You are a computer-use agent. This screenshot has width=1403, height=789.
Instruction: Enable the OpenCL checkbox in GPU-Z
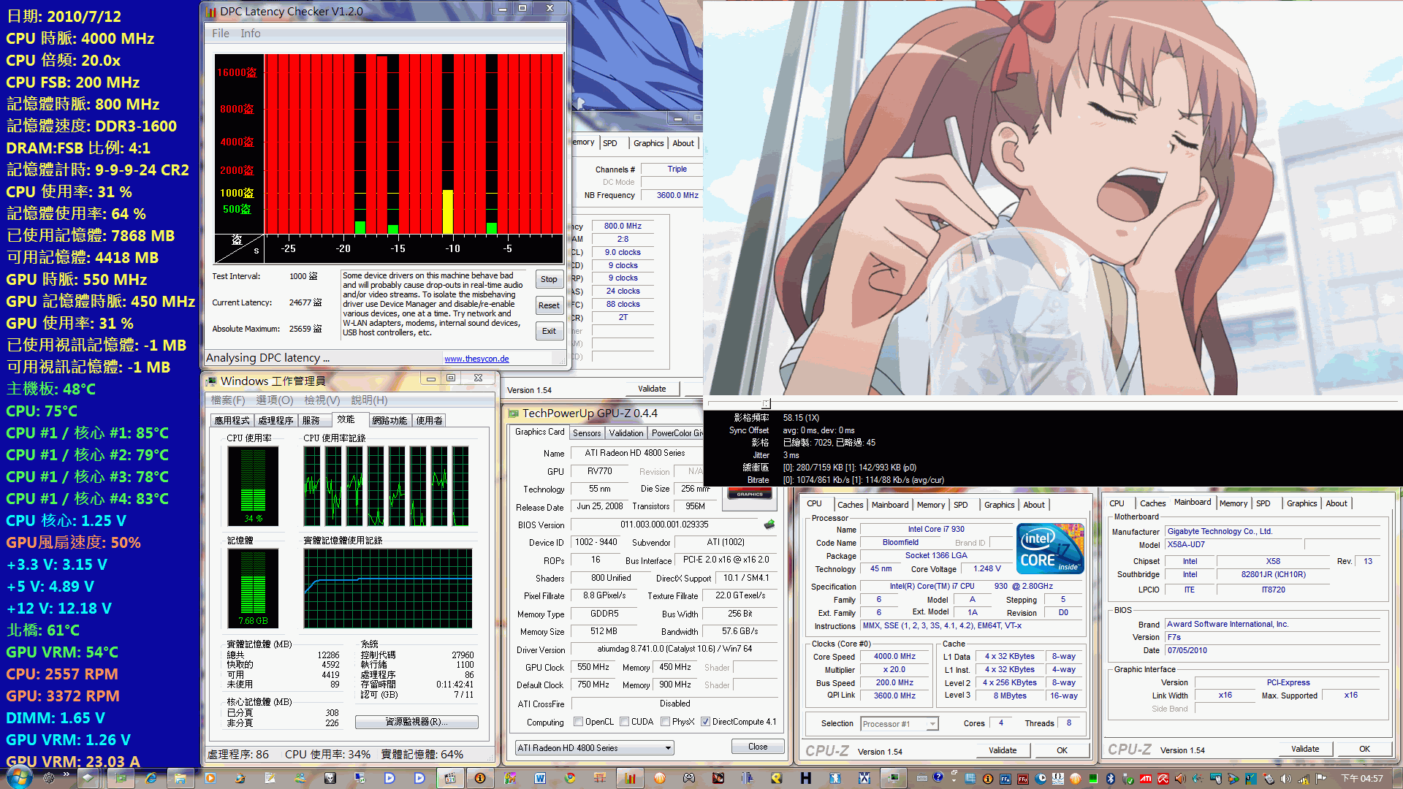579,722
